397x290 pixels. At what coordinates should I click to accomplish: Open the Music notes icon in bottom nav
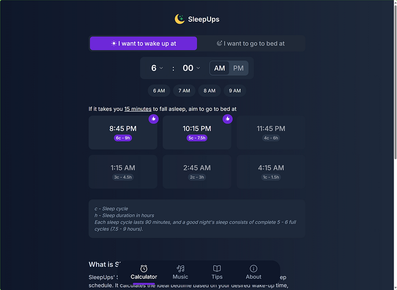coord(180,268)
